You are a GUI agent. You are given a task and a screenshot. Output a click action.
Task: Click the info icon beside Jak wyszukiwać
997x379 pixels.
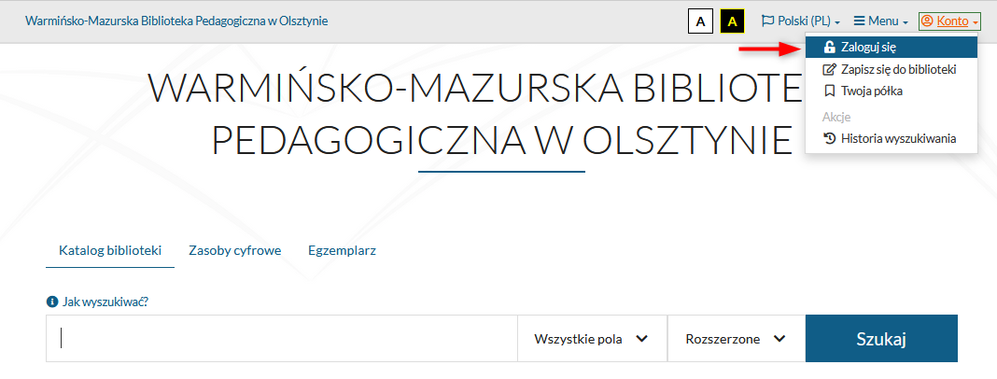(x=52, y=302)
